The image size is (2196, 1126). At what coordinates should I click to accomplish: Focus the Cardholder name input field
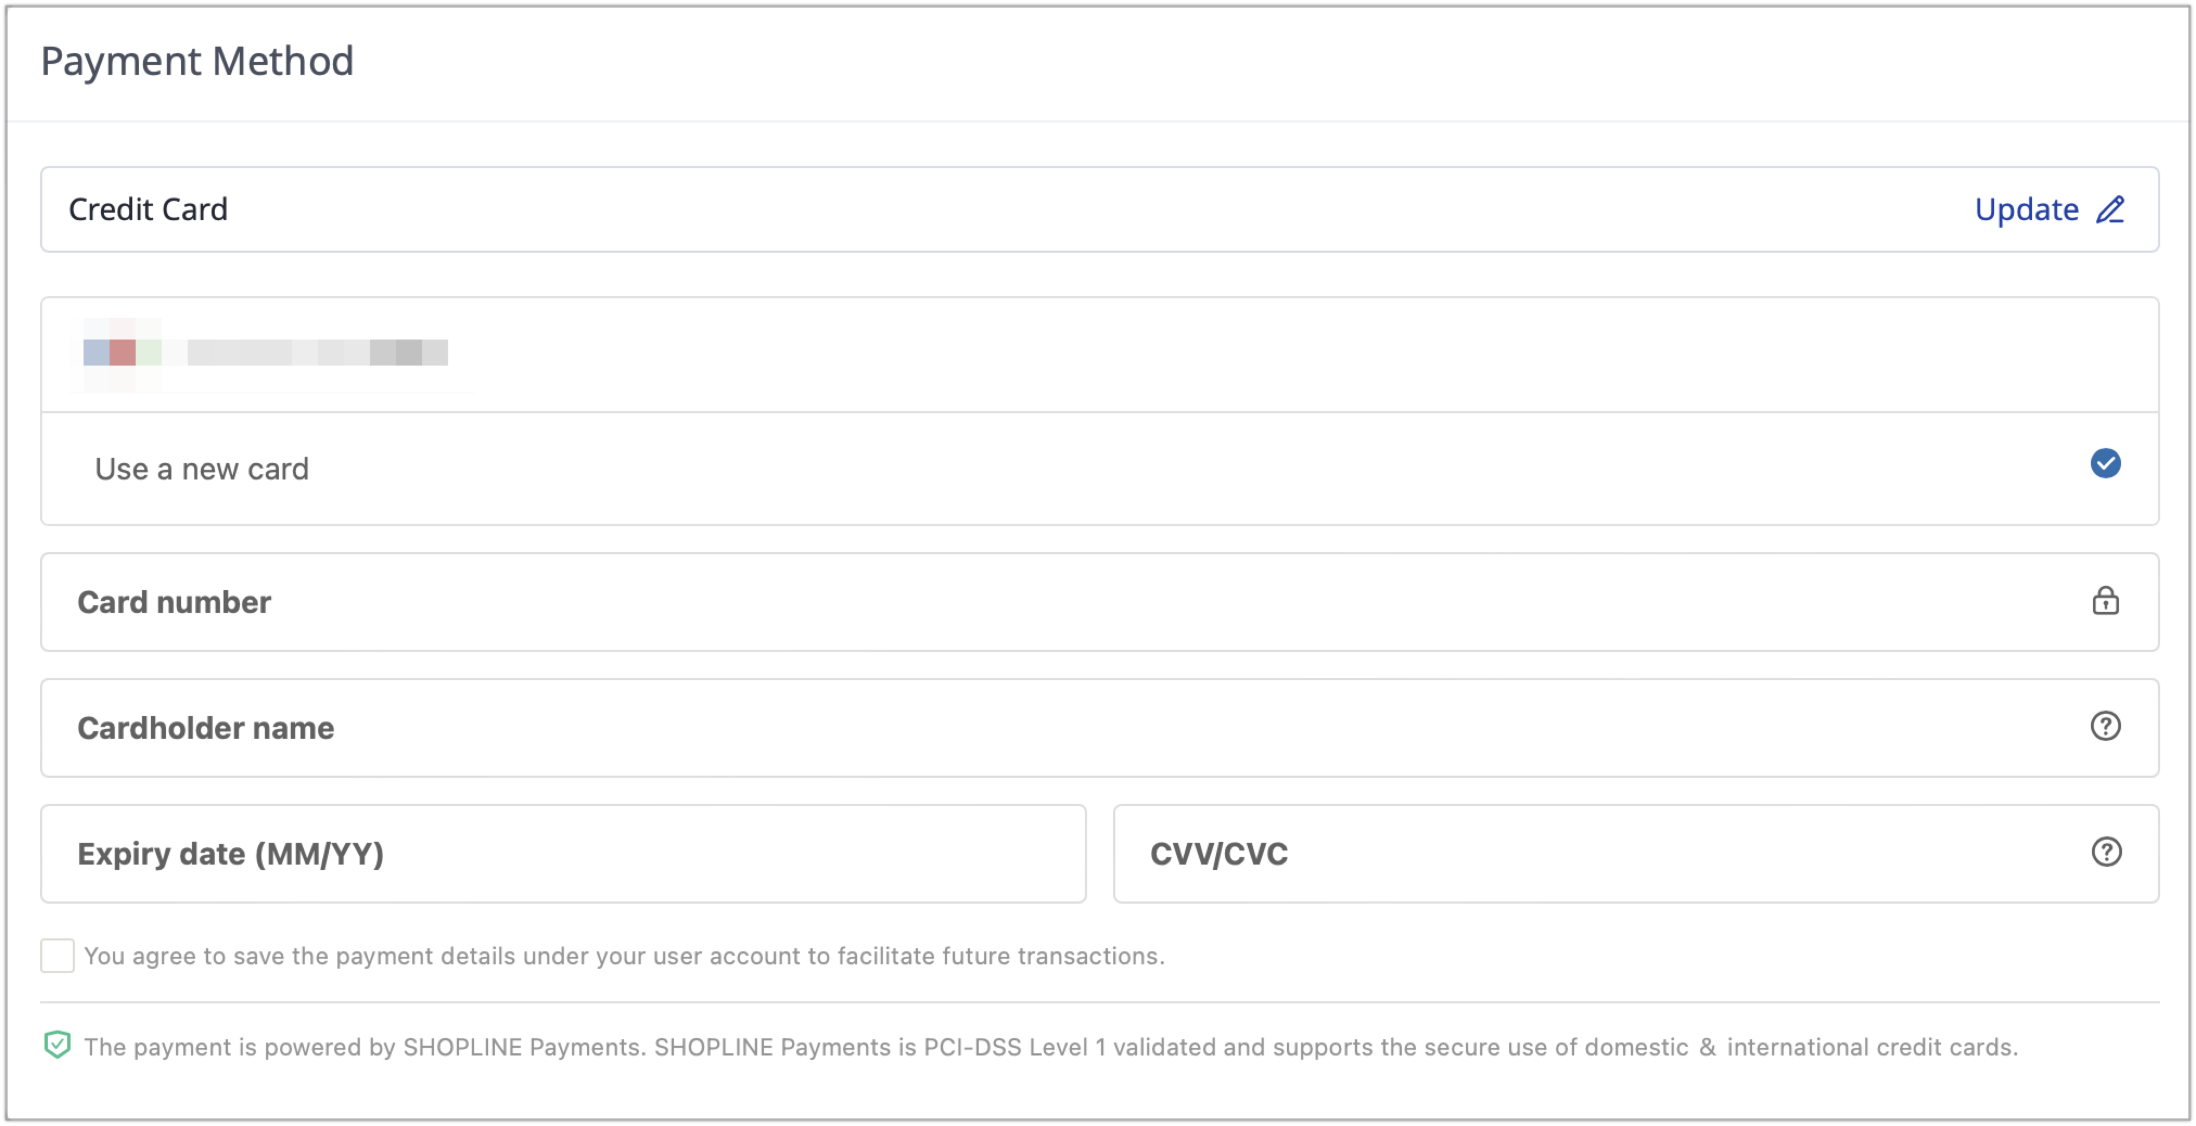(x=1100, y=728)
